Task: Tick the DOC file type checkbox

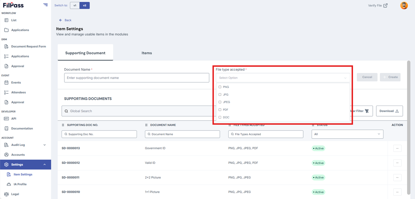Action: pos(220,117)
